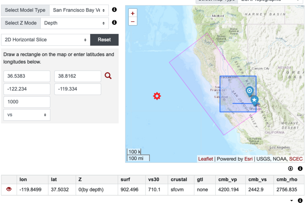The height and width of the screenshot is (203, 308).
Task: Click the Select Model Type label
Action: (25, 10)
